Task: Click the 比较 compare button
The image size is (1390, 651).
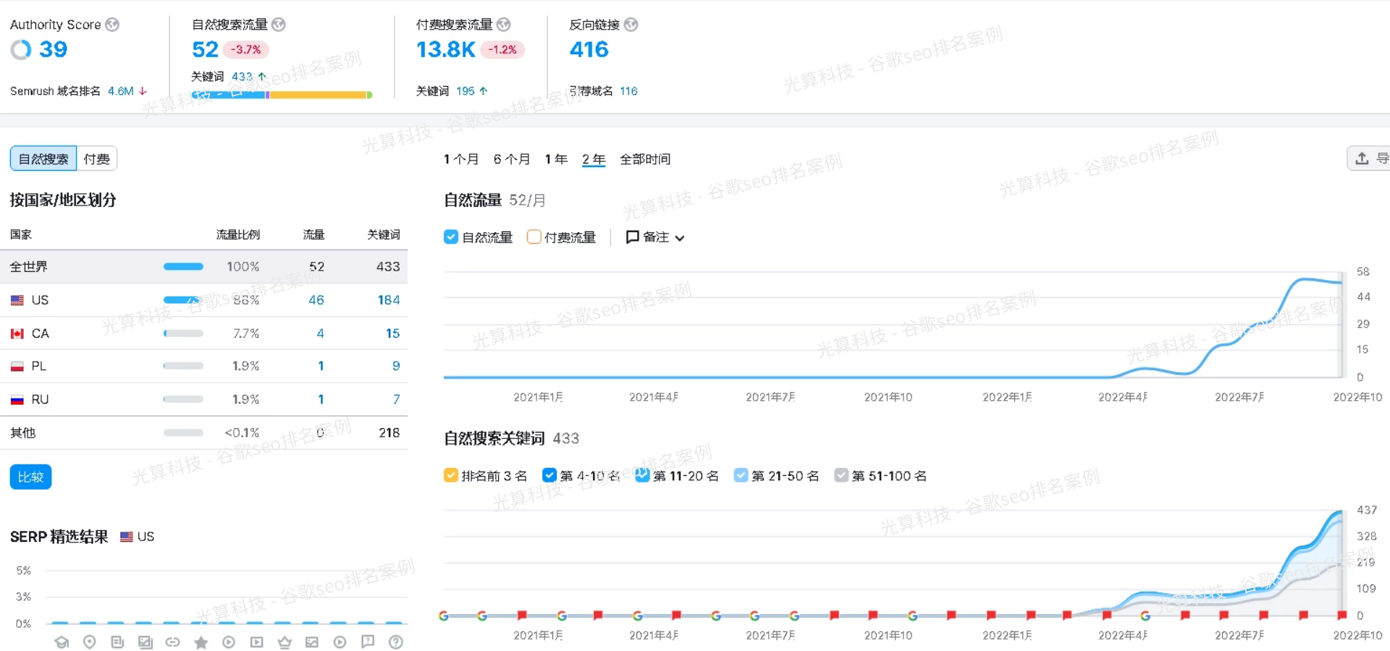Action: (30, 477)
